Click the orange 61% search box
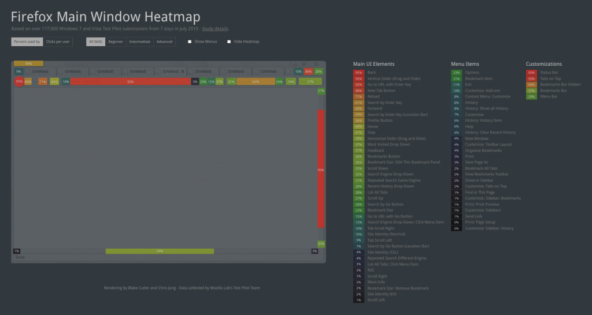 256,81
